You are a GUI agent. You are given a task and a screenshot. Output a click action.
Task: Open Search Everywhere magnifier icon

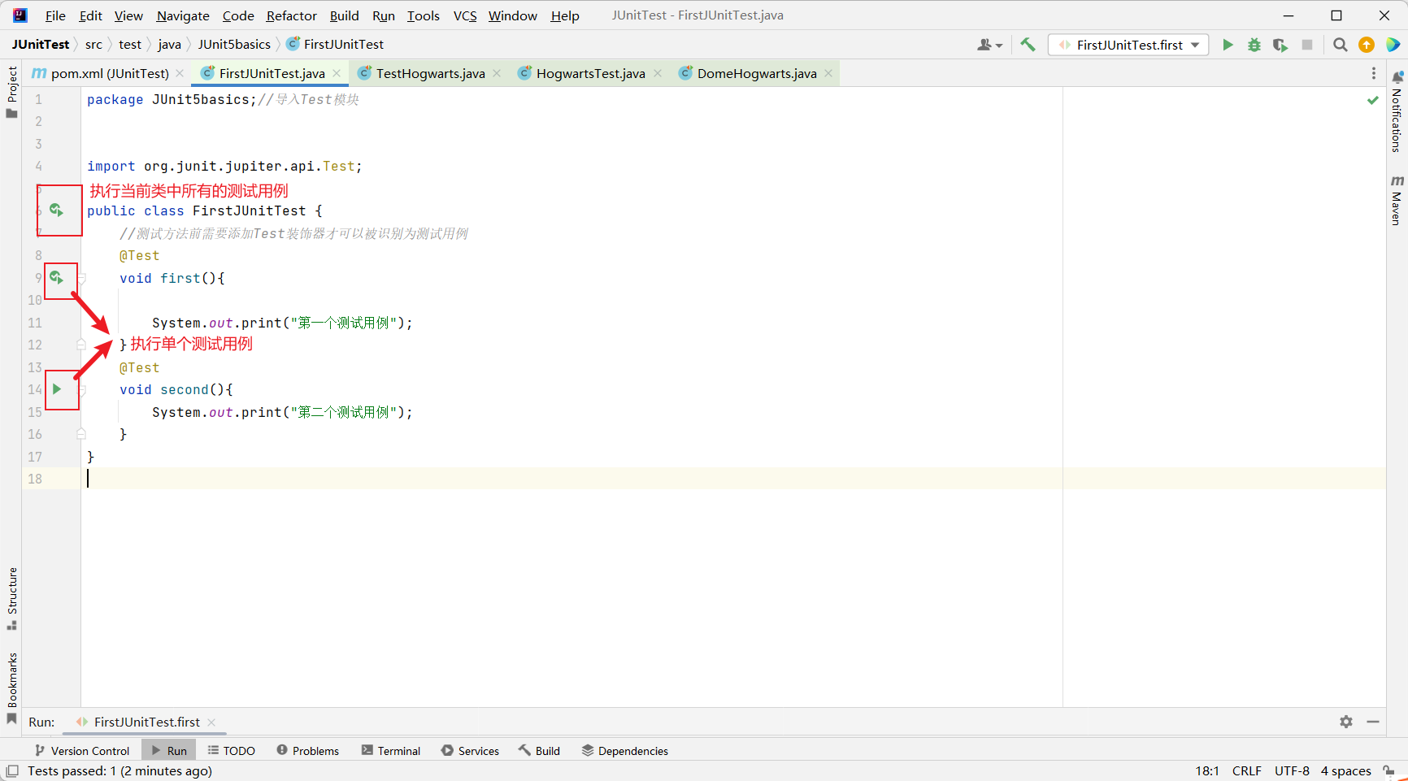[x=1341, y=45]
